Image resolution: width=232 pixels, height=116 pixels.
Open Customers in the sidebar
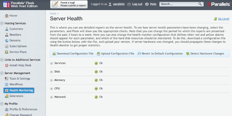click(x=16, y=29)
